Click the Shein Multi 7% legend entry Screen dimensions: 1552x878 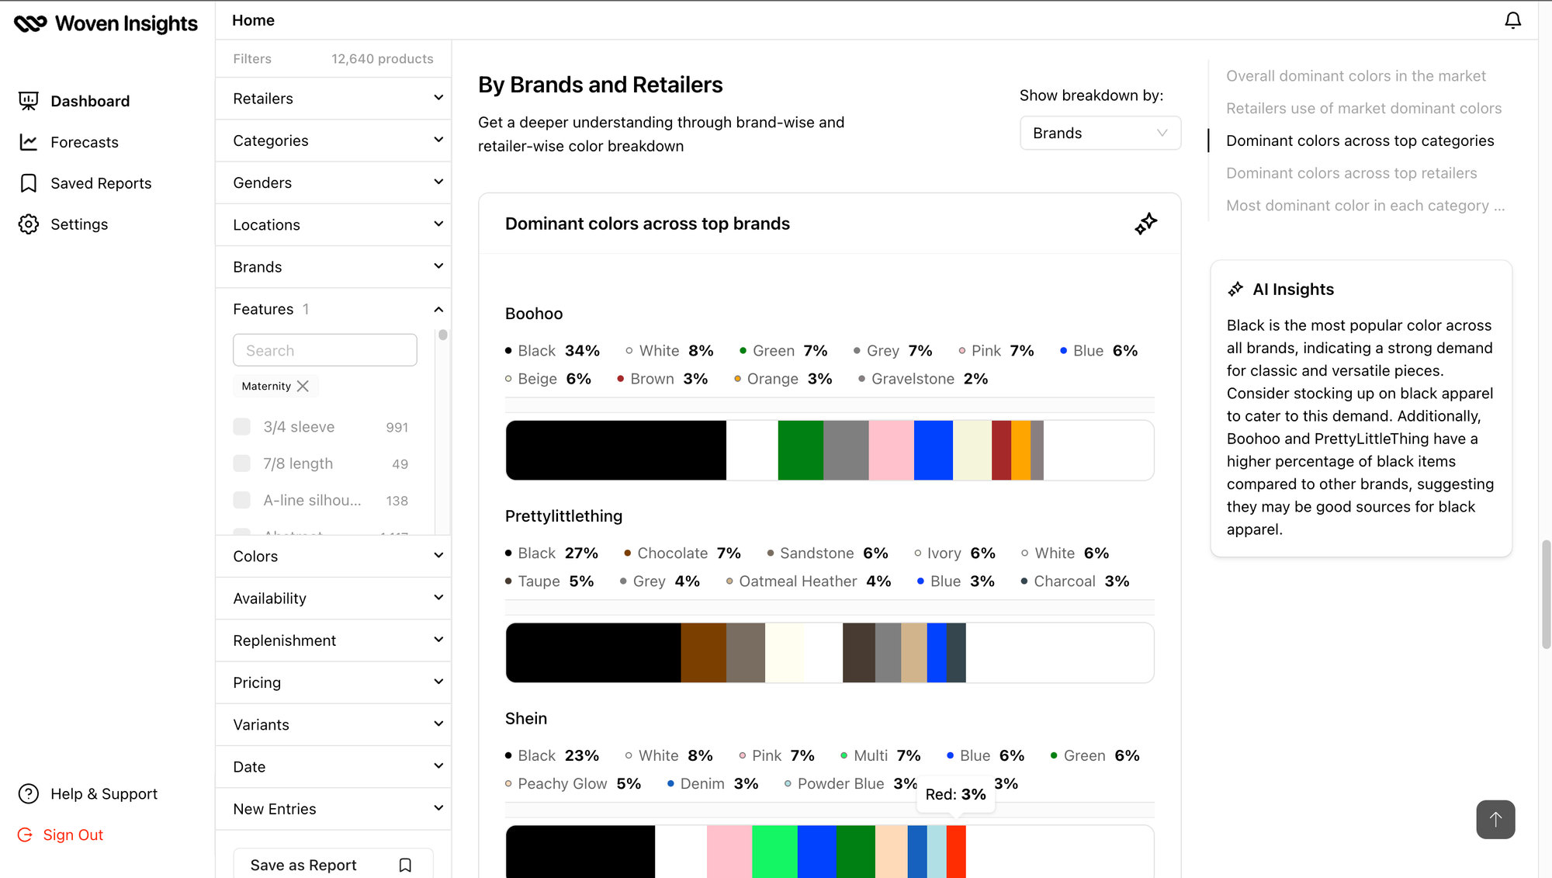(x=880, y=756)
